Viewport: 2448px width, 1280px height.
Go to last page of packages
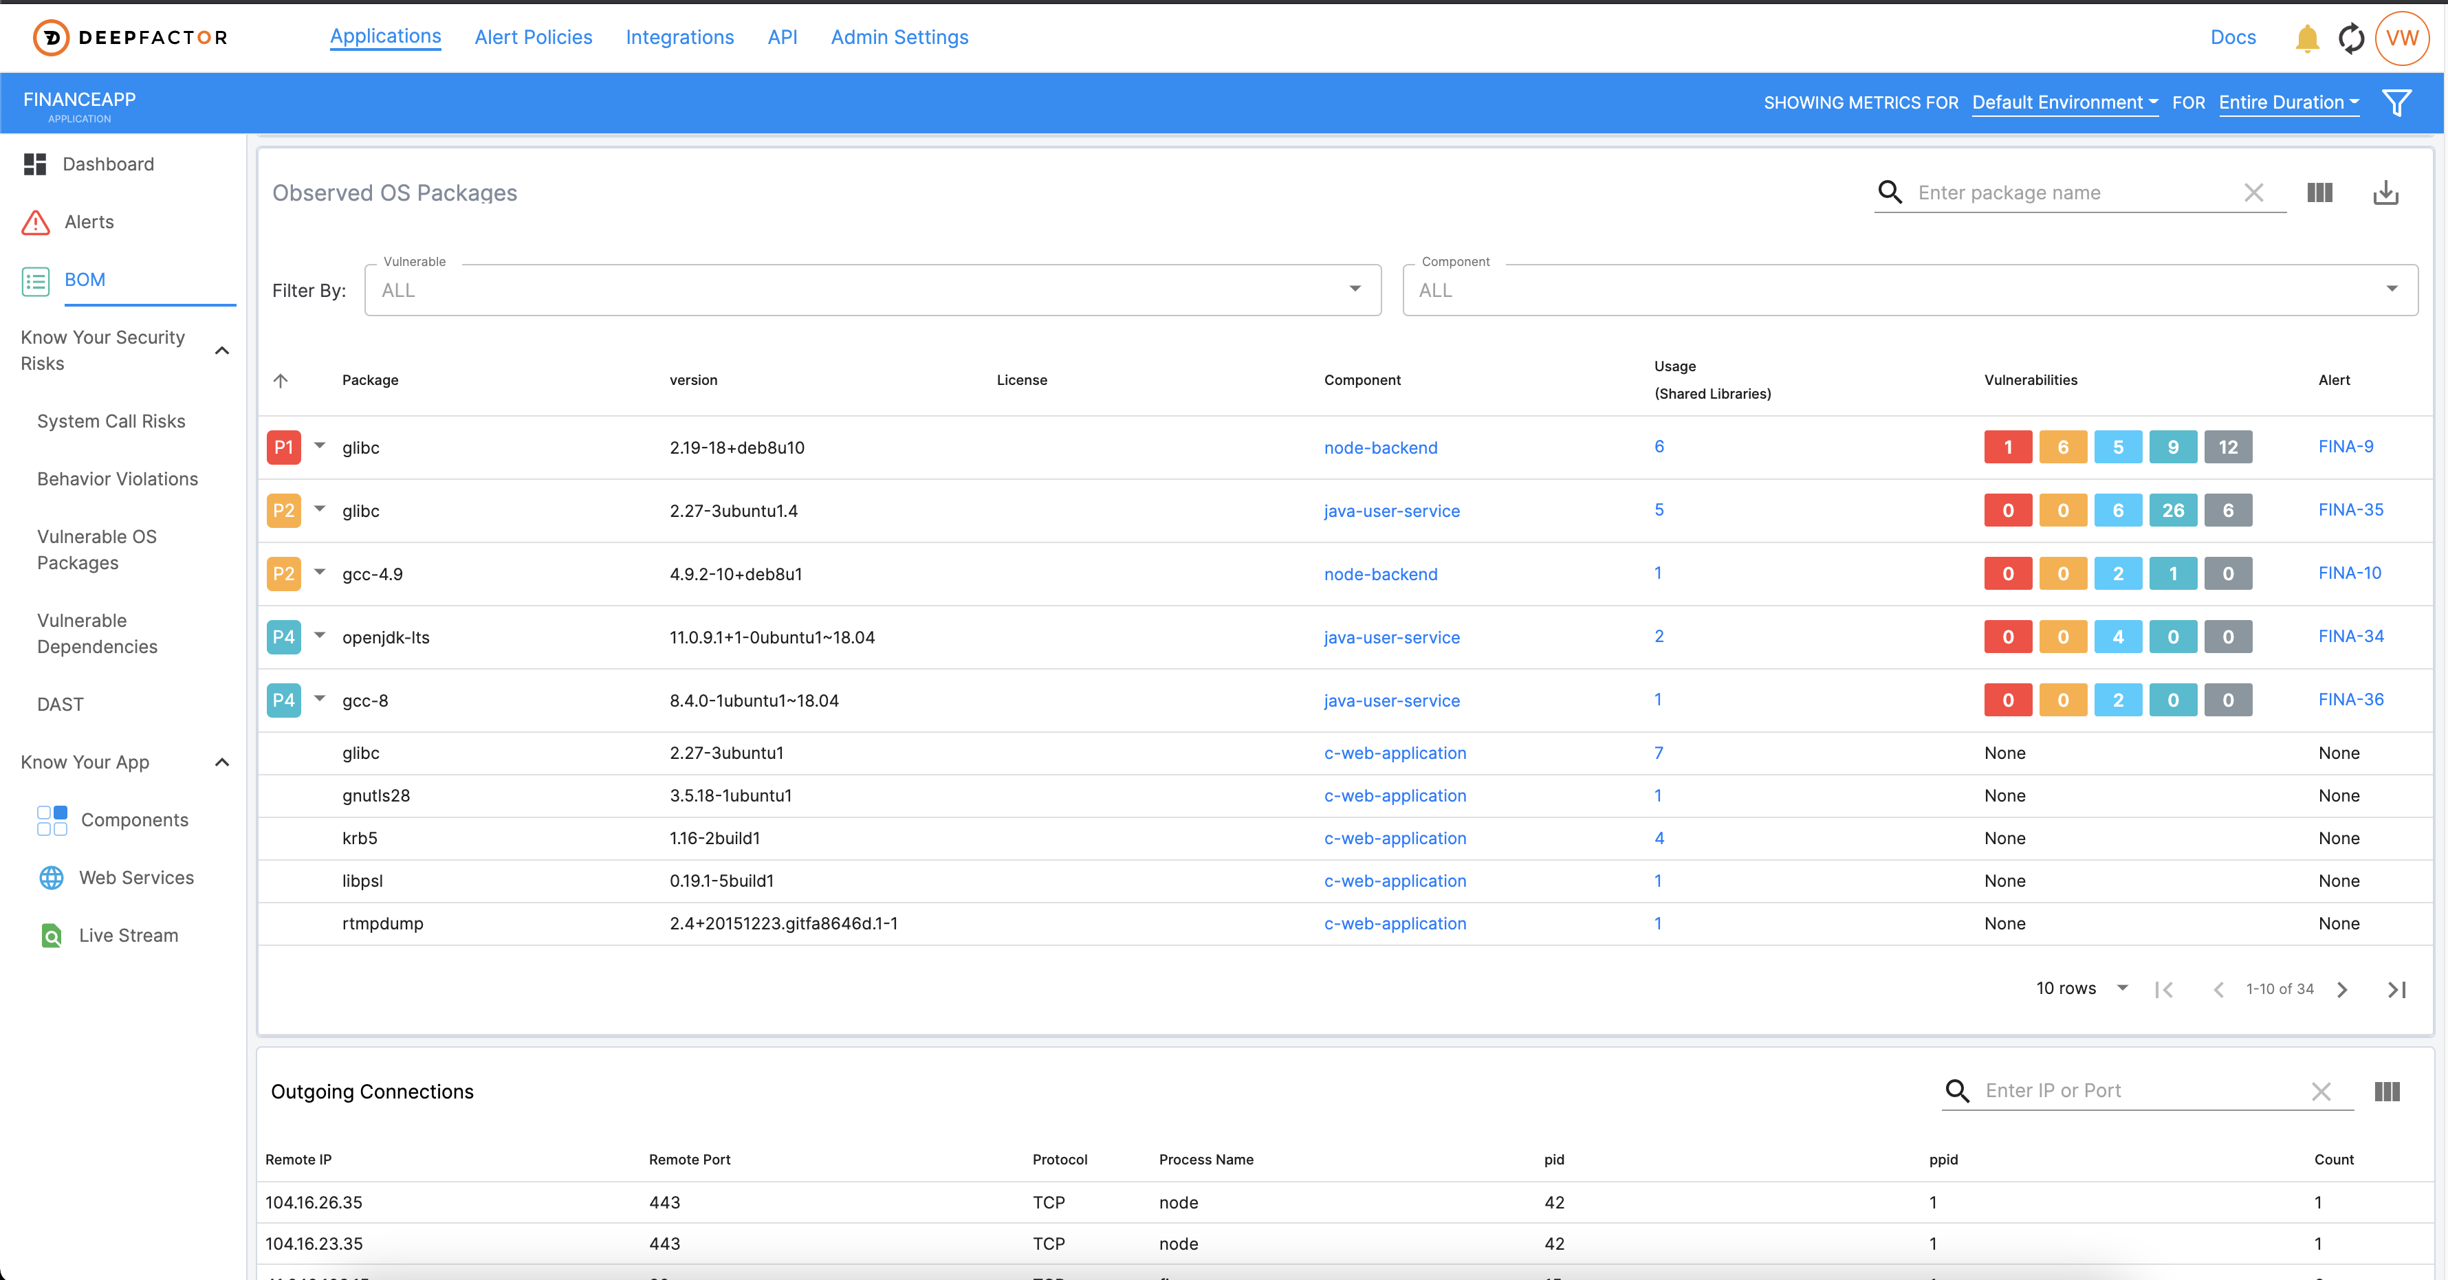[x=2396, y=989]
